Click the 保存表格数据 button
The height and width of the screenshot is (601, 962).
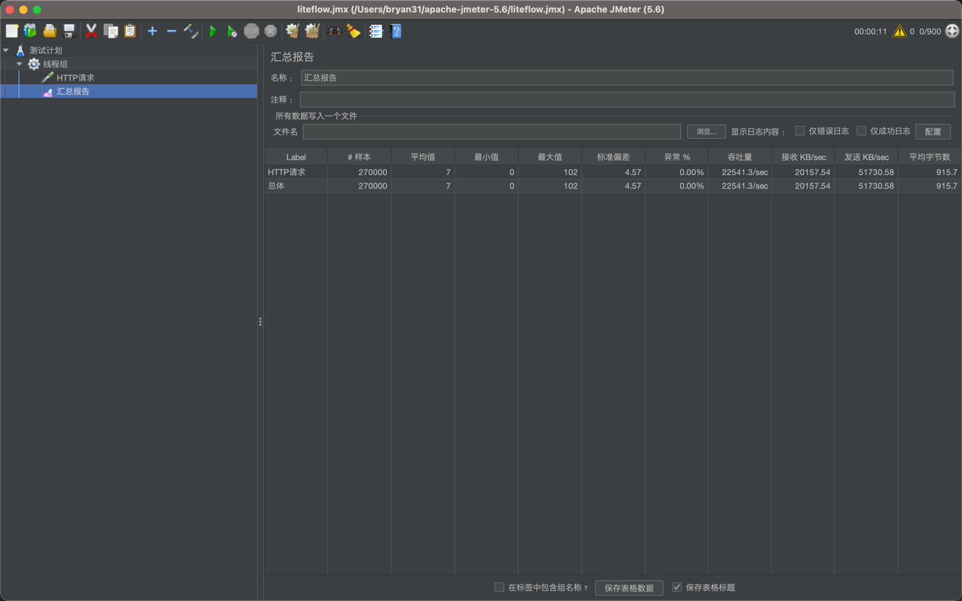tap(629, 588)
